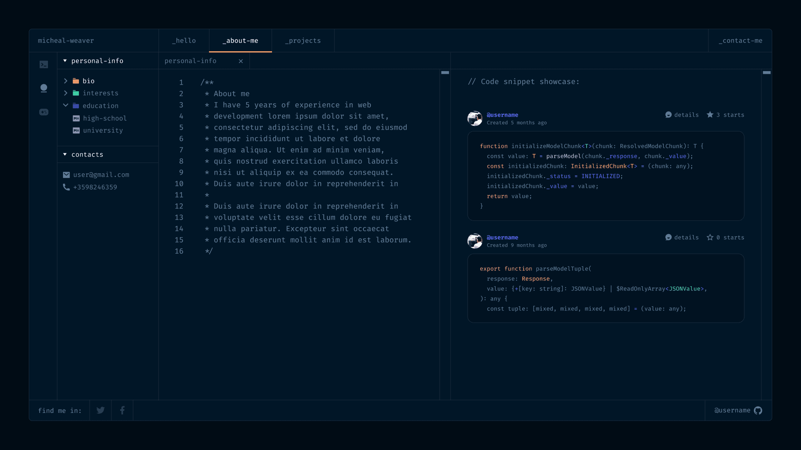This screenshot has width=801, height=450.
Task: Open the Facebook icon in footer
Action: click(x=122, y=410)
